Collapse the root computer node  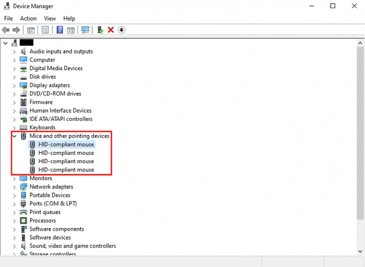click(x=6, y=43)
